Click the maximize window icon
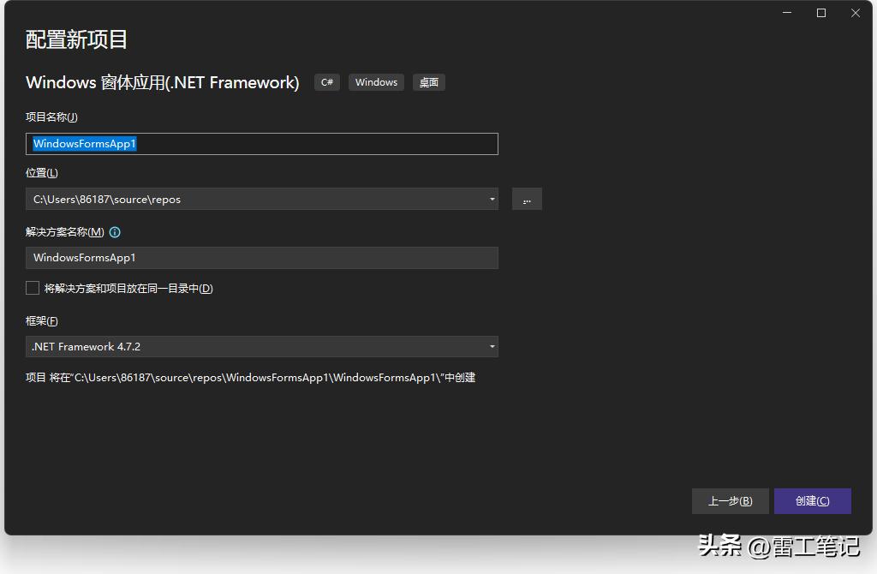Viewport: 877px width, 574px height. pyautogui.click(x=820, y=13)
